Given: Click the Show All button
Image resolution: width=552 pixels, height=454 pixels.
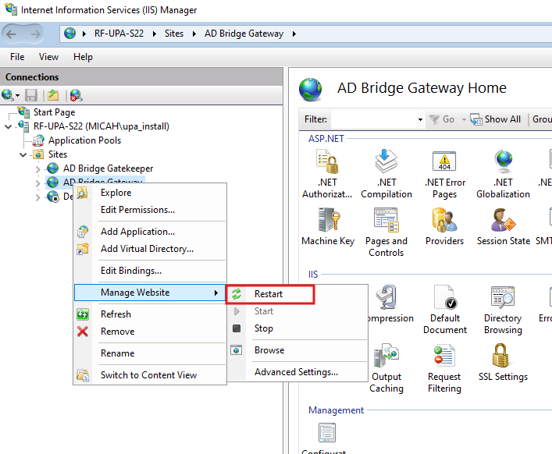Looking at the screenshot, I should pos(496,119).
